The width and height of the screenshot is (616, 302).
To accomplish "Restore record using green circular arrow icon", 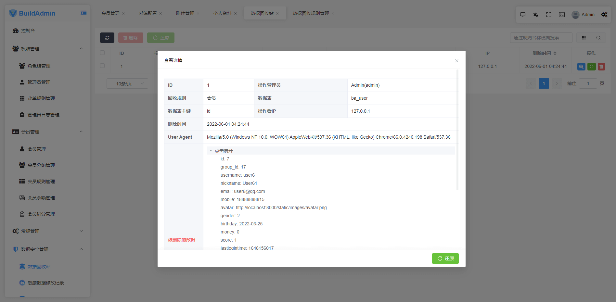I will [591, 66].
